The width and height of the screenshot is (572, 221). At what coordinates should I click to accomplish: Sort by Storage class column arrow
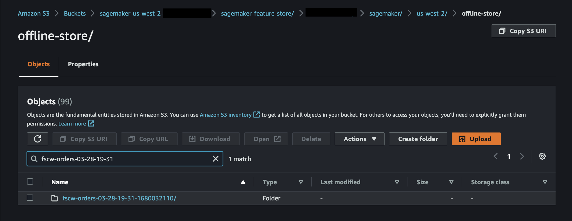[545, 182]
